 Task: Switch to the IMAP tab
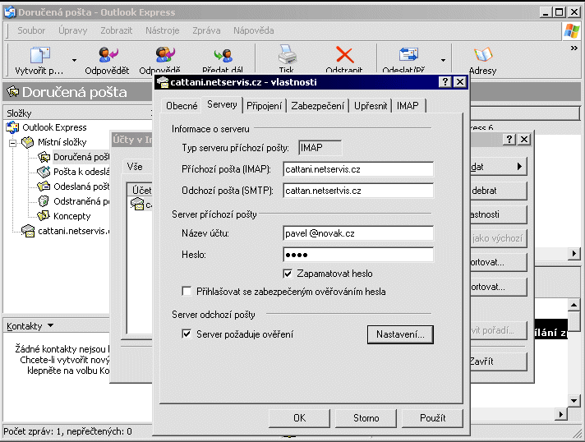408,106
